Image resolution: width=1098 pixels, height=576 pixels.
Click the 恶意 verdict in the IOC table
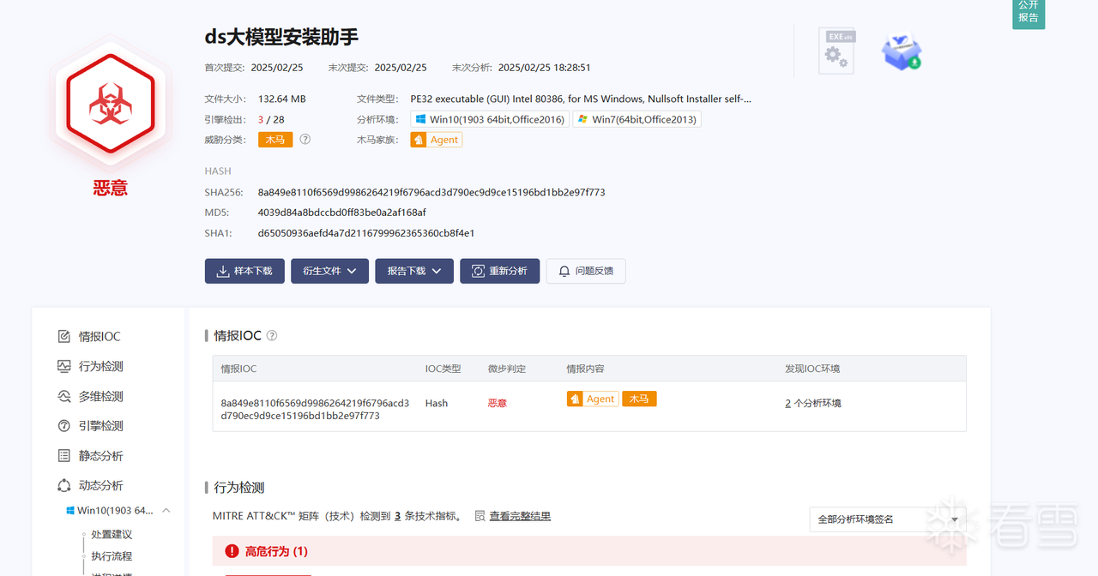[498, 403]
